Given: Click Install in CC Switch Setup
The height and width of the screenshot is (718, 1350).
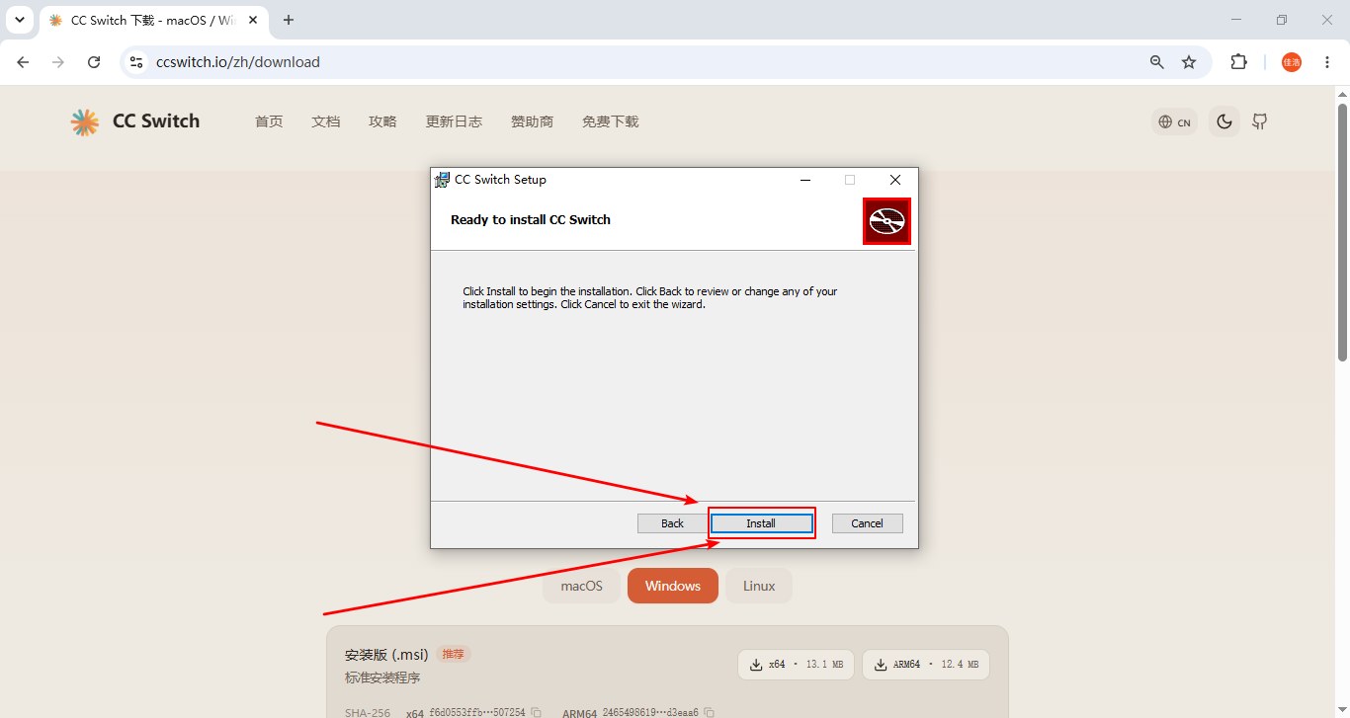Looking at the screenshot, I should pos(761,523).
